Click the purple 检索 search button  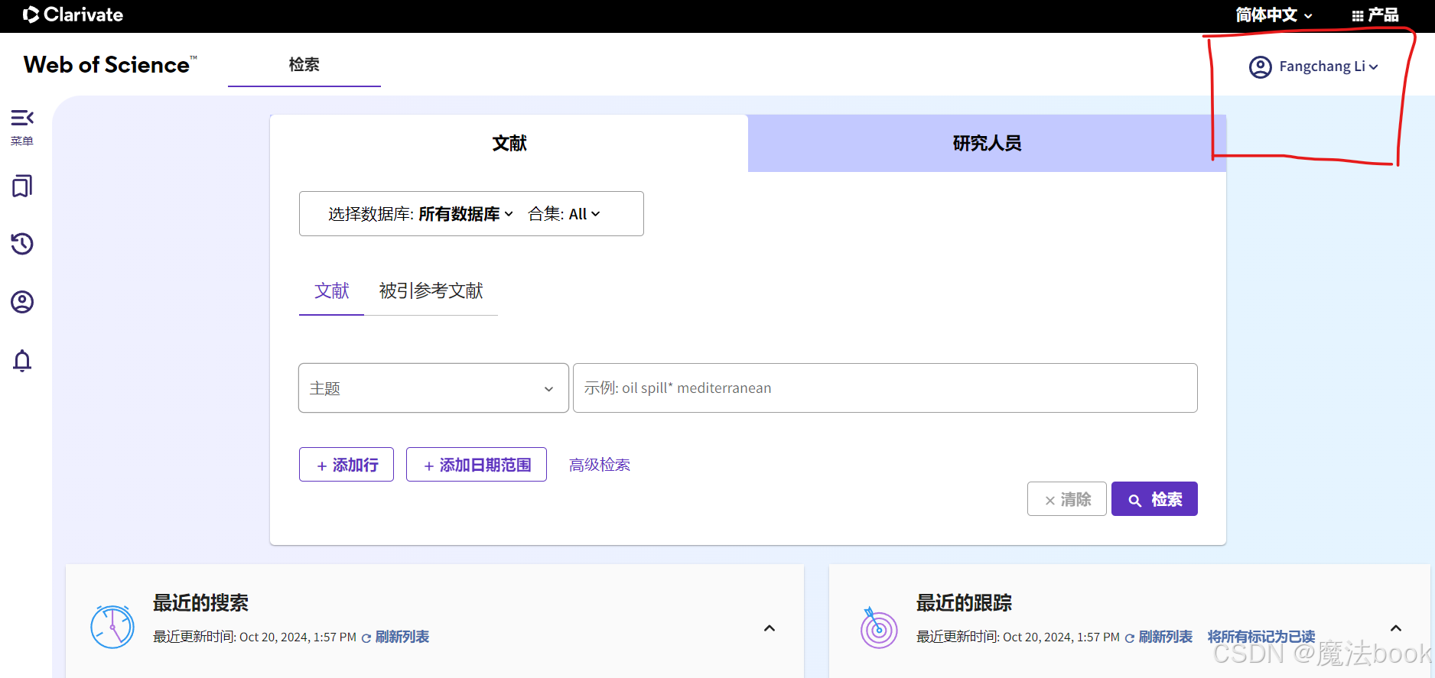pyautogui.click(x=1154, y=499)
